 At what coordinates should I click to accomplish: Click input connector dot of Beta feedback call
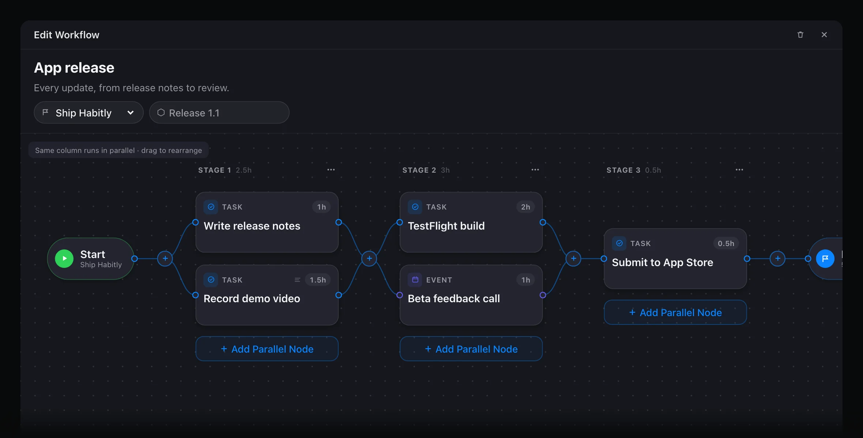point(400,295)
